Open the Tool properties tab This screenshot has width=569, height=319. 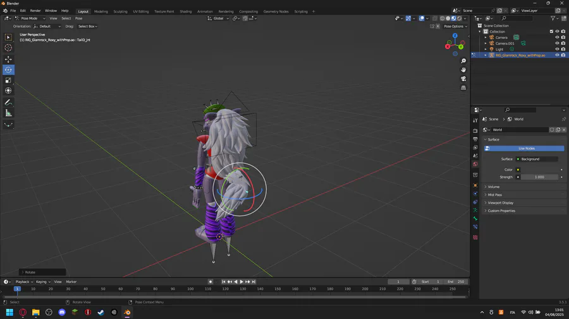[475, 120]
